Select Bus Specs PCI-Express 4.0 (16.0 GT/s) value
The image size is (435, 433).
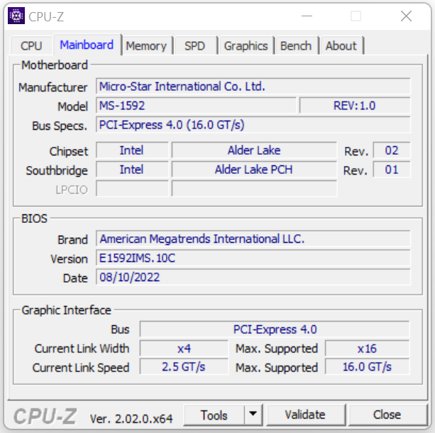[x=253, y=125]
